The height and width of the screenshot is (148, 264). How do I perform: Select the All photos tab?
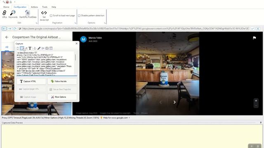pyautogui.click(x=7, y=47)
